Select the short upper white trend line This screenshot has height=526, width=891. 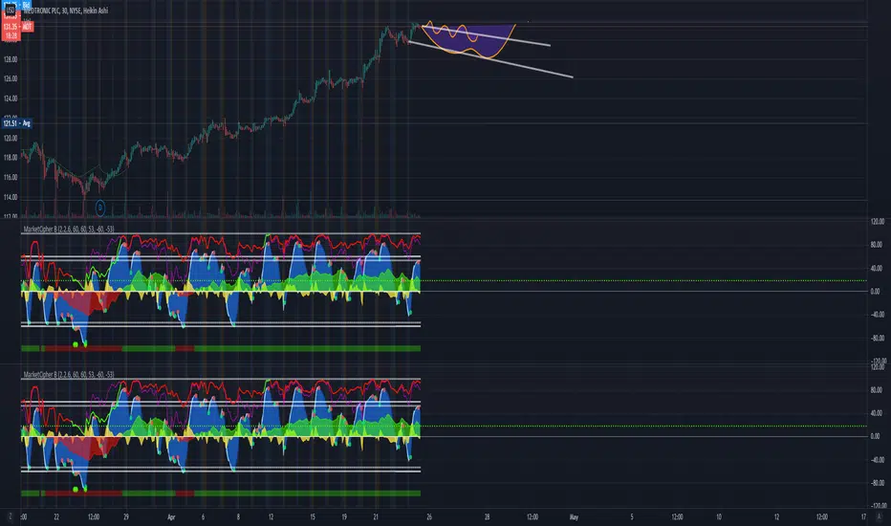(486, 35)
